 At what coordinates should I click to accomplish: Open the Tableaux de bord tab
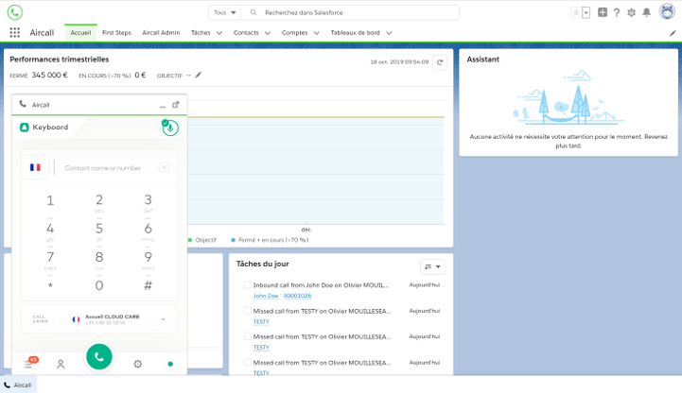pyautogui.click(x=355, y=33)
